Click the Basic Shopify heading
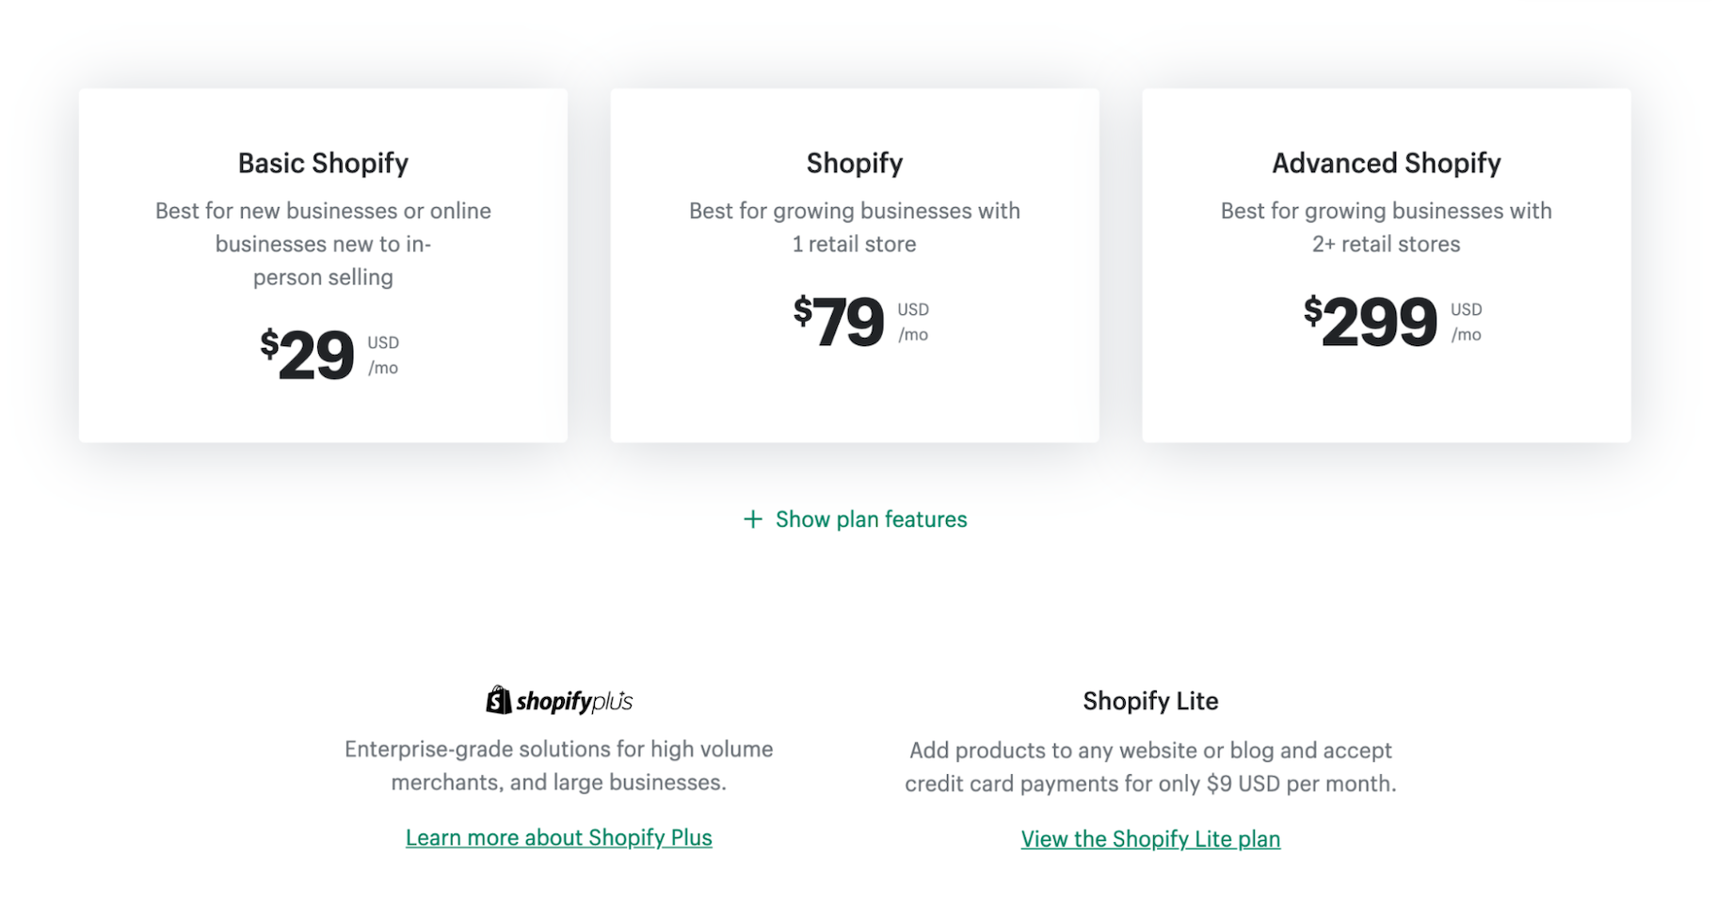Viewport: 1717px width, 920px height. tap(323, 162)
